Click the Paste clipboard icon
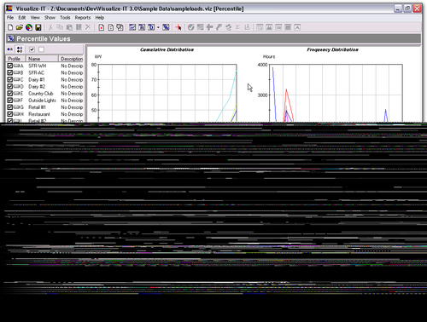This screenshot has width=427, height=322. pos(69,27)
